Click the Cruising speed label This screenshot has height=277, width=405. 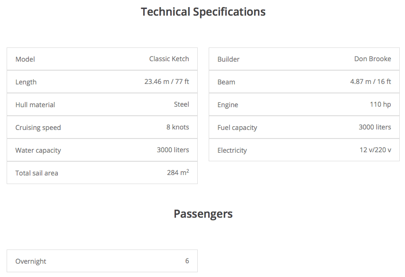pos(38,128)
